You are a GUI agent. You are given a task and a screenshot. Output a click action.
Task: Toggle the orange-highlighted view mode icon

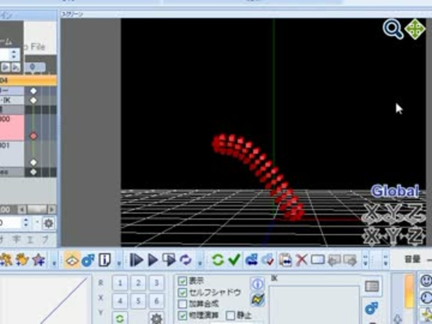[x=72, y=260]
